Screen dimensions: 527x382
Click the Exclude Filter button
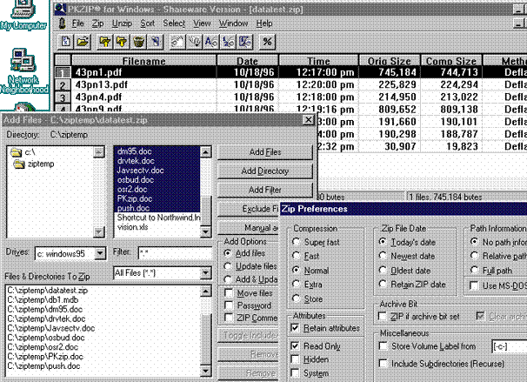(x=249, y=209)
